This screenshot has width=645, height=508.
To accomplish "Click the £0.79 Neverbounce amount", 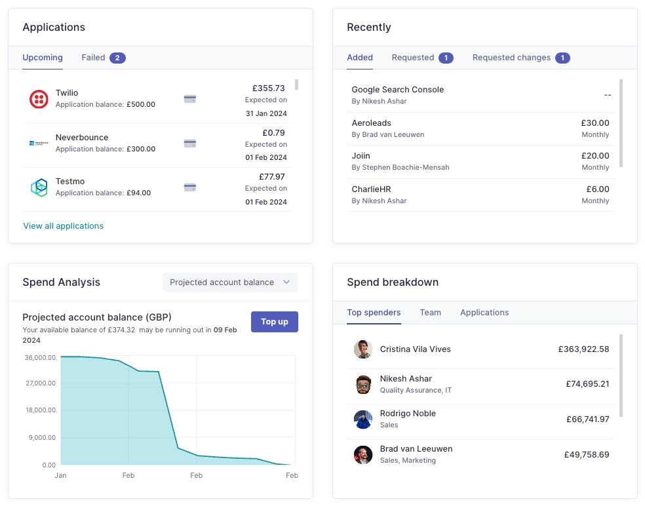I will tap(273, 133).
